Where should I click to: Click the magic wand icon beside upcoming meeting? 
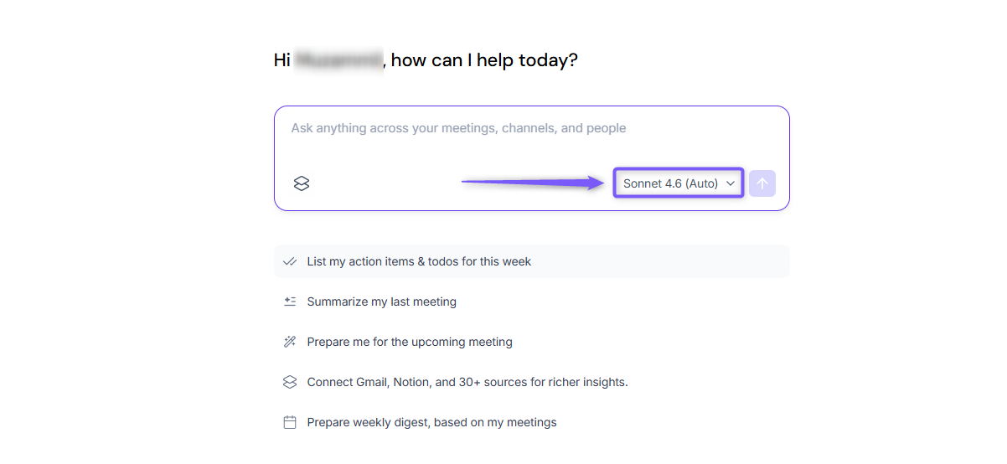pos(290,342)
